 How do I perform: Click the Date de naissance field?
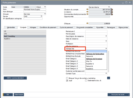click(x=96, y=39)
